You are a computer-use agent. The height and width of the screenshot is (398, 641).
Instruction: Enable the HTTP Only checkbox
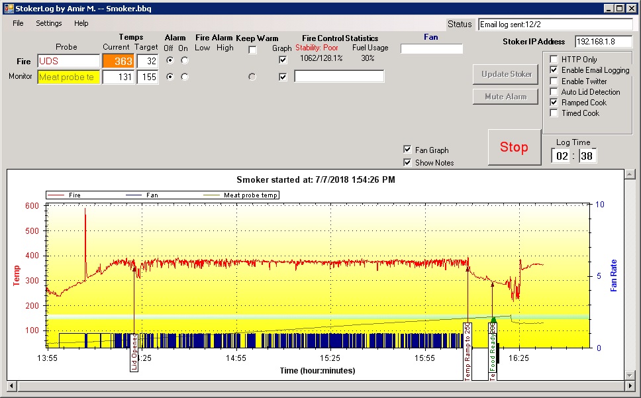554,60
